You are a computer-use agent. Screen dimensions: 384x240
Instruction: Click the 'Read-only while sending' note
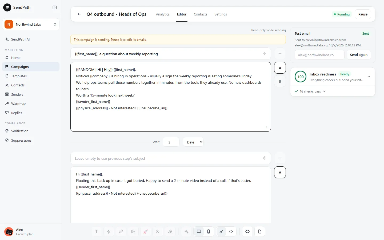[x=268, y=30]
